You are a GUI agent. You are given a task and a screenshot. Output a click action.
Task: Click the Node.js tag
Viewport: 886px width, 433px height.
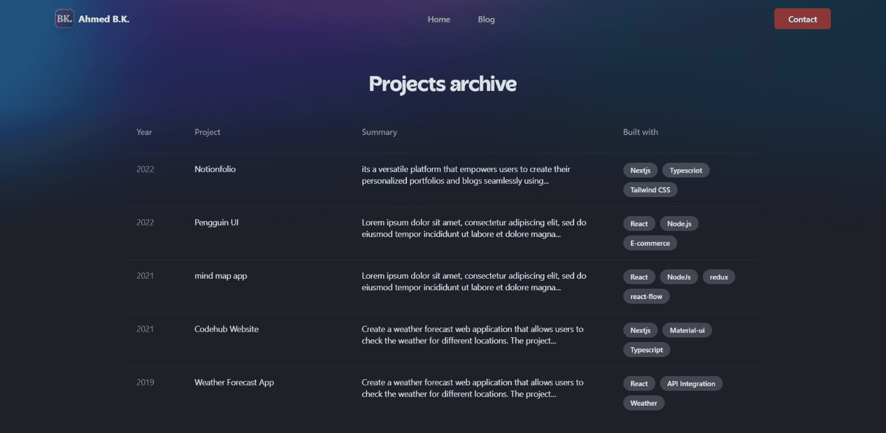[679, 224]
